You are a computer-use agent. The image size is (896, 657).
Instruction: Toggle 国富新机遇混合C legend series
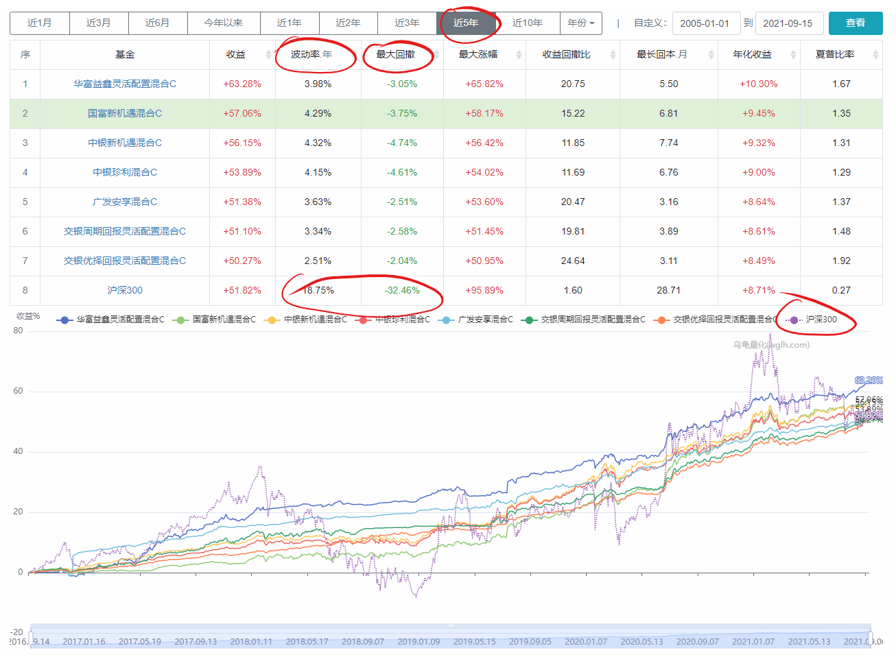[x=214, y=320]
